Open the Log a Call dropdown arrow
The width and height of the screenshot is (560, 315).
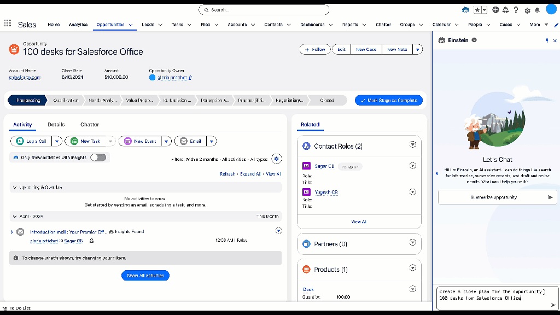pos(57,141)
